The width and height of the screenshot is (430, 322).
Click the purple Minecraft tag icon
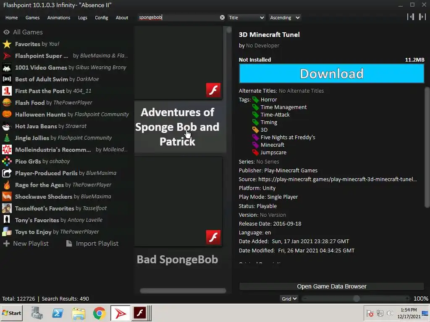pos(255,145)
